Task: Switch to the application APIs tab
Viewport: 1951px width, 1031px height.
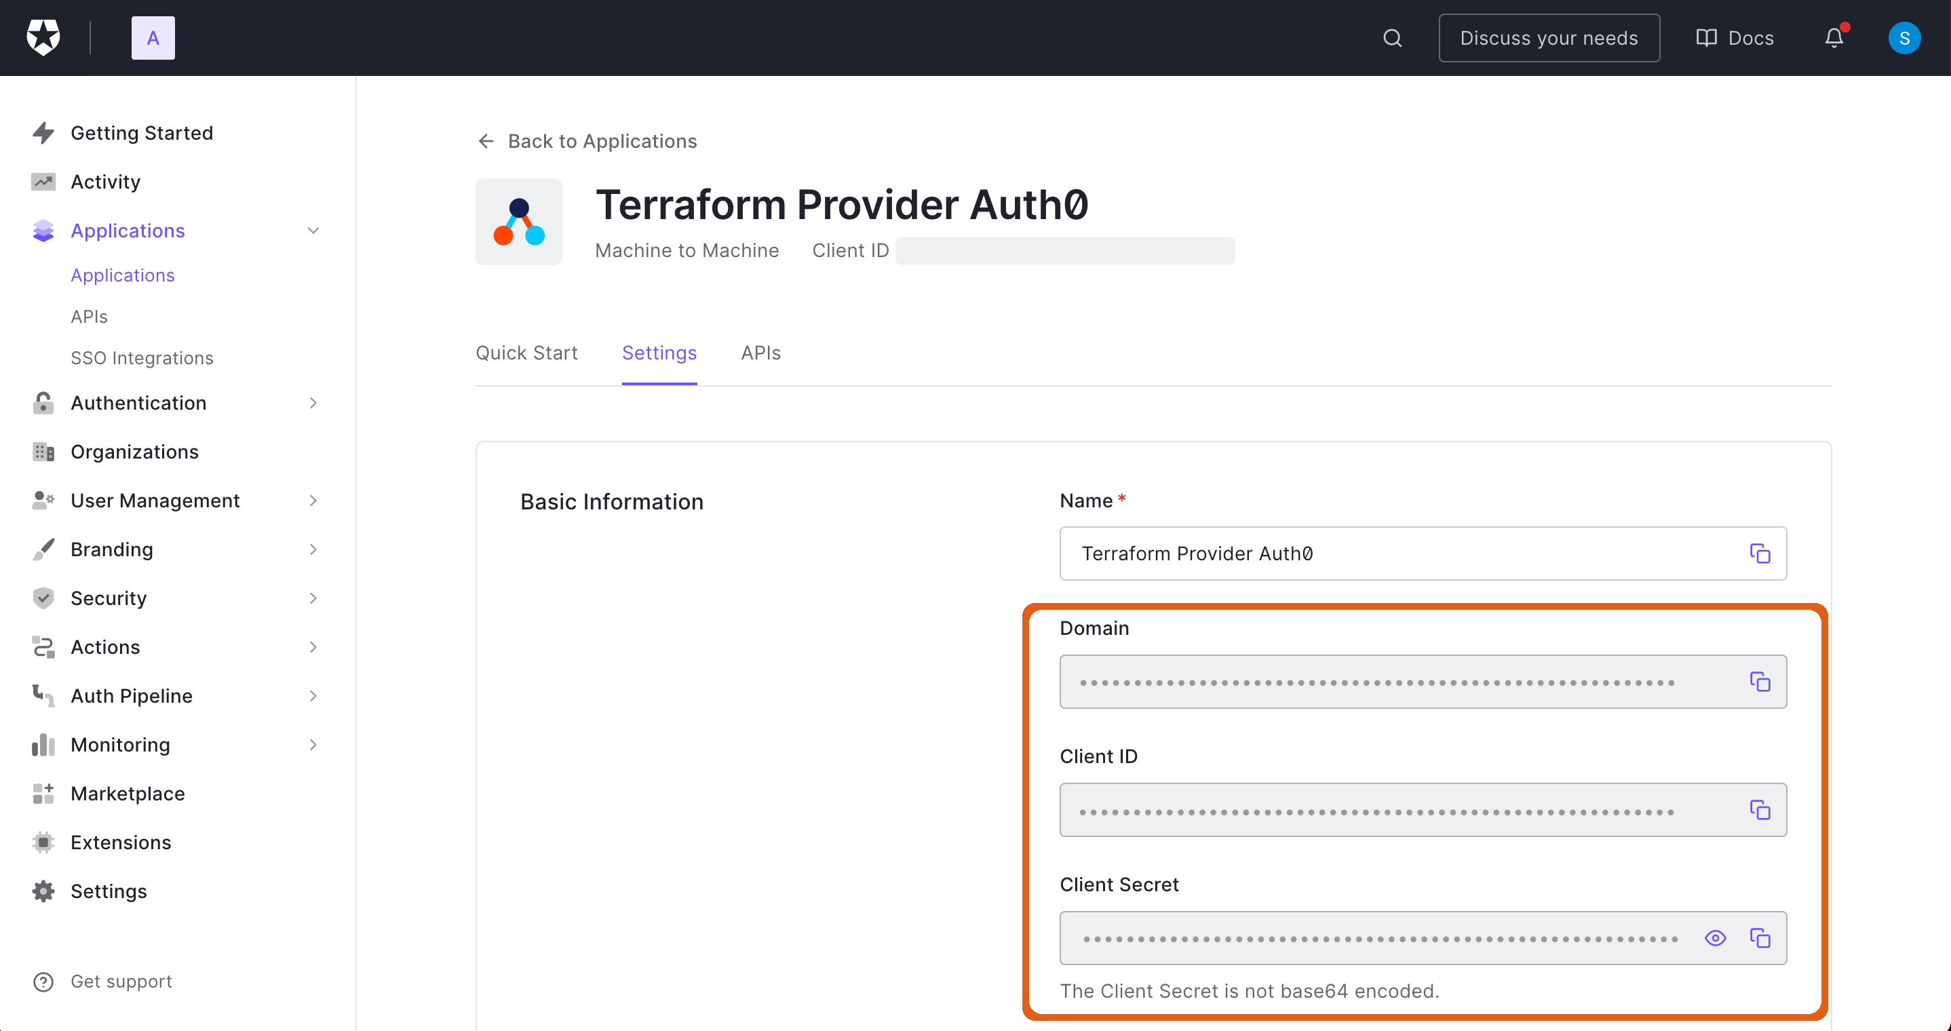Action: pyautogui.click(x=760, y=353)
